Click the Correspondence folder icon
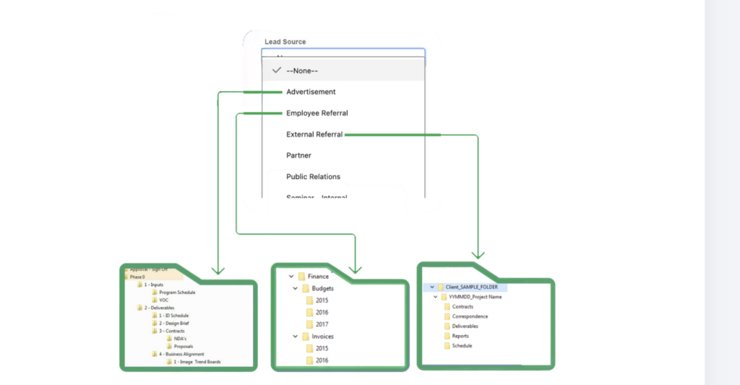This screenshot has height=385, width=740. [447, 316]
